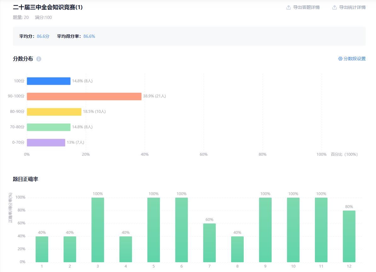
Task: Click question 8 accuracy bar at 40%
Action: pos(237,249)
